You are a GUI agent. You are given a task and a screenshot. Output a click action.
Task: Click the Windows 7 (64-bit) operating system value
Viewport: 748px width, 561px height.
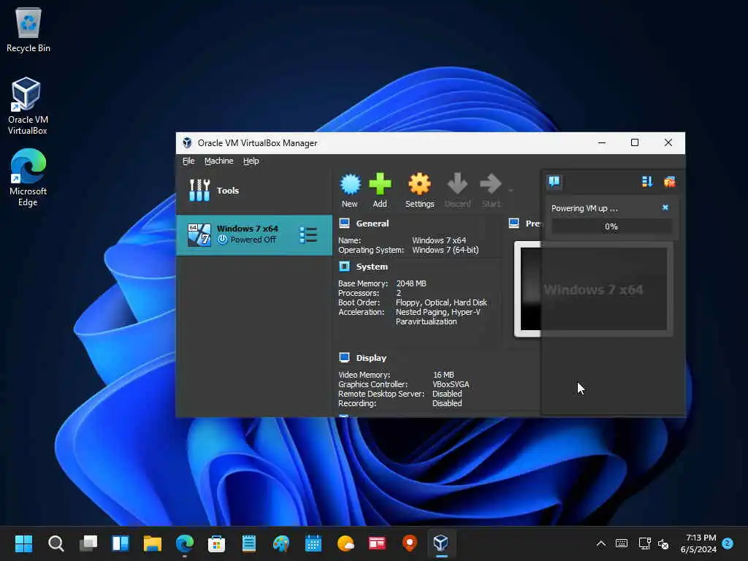tap(445, 250)
